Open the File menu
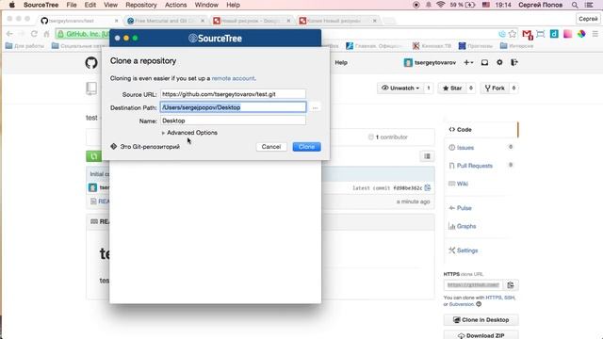Image resolution: width=603 pixels, height=339 pixels. pyautogui.click(x=72, y=5)
